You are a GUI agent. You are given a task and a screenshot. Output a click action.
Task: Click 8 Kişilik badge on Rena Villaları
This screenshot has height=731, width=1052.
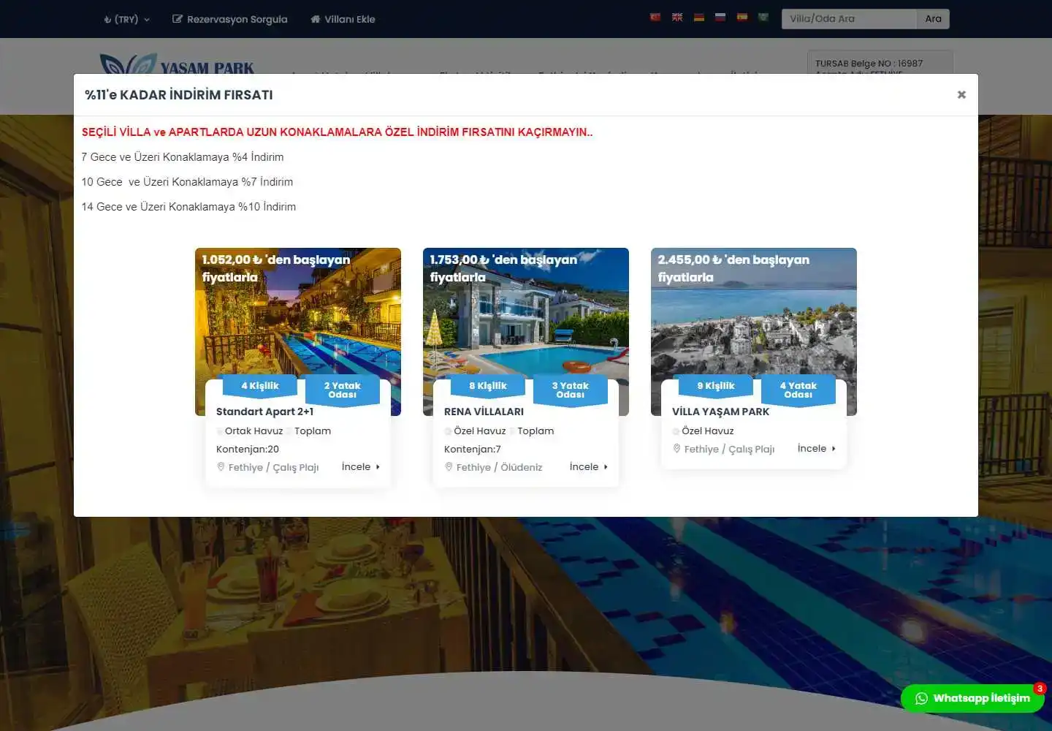tap(488, 386)
